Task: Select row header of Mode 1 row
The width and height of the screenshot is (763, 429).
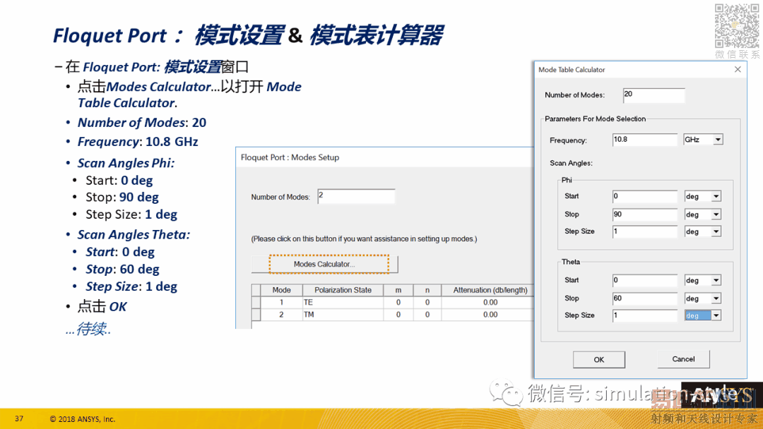Action: [x=256, y=302]
